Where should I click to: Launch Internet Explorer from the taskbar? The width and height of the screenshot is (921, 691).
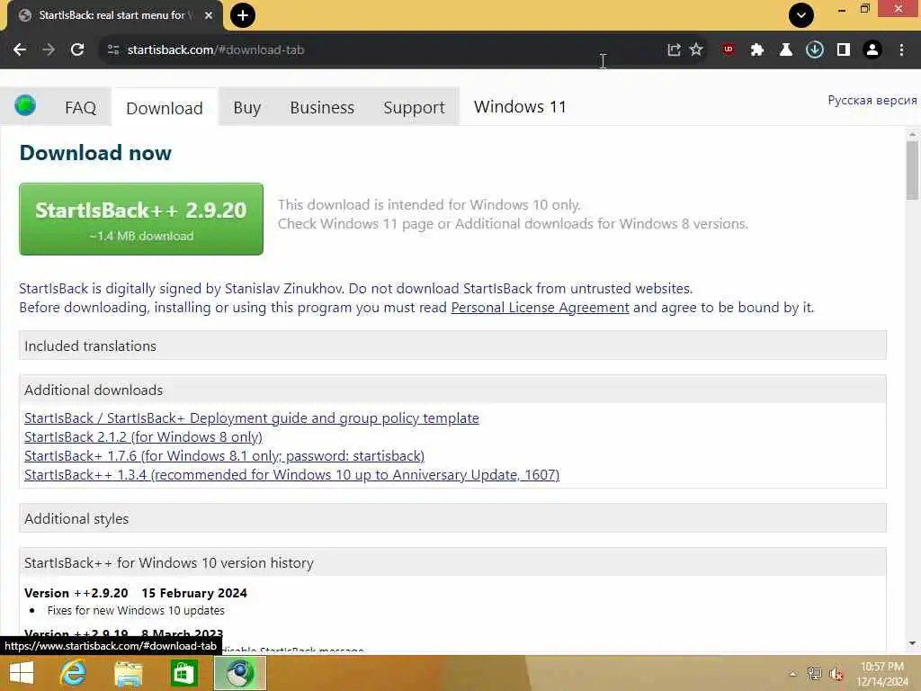[73, 673]
